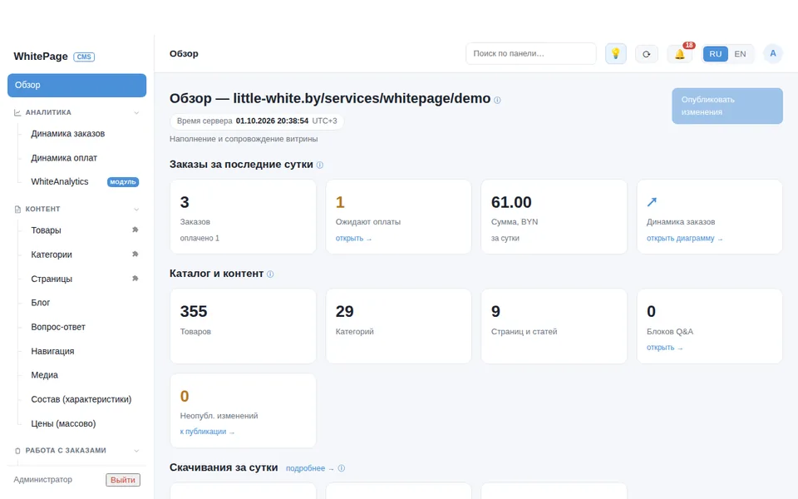Click the 3 Заказов card
798x499 pixels.
pyautogui.click(x=244, y=216)
